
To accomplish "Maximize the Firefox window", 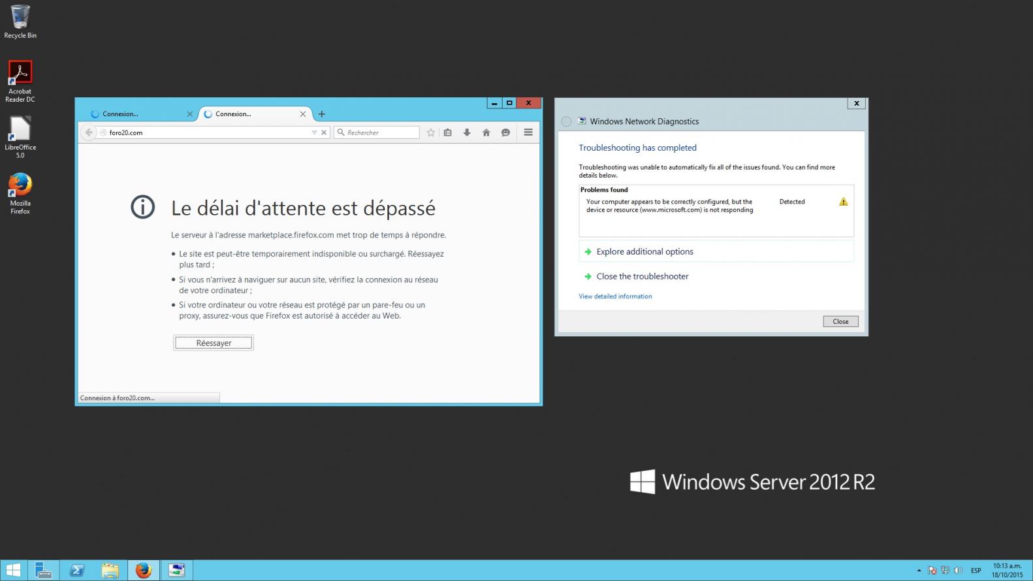I will pos(509,103).
